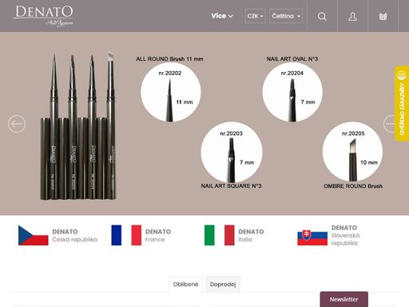Screen dimensions: 409x307
Task: Open the user account icon
Action: click(x=352, y=16)
